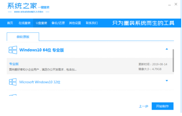This screenshot has width=182, height=116.
Task: Click the Windows10 64位 专业版 title
Action: coord(42,50)
